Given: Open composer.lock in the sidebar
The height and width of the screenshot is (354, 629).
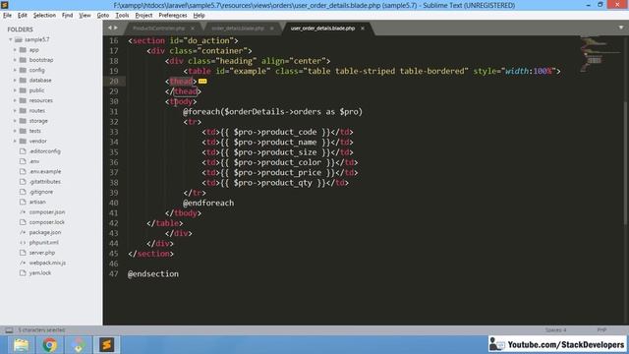Looking at the screenshot, I should 46,222.
